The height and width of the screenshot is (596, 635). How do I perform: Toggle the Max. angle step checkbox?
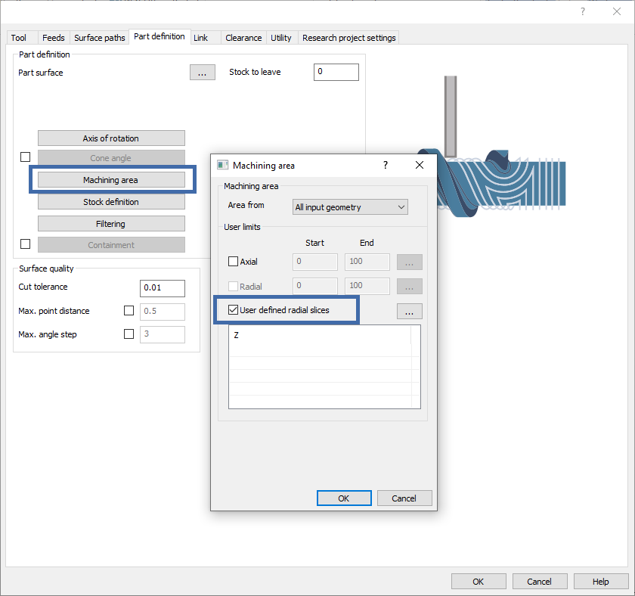(129, 334)
